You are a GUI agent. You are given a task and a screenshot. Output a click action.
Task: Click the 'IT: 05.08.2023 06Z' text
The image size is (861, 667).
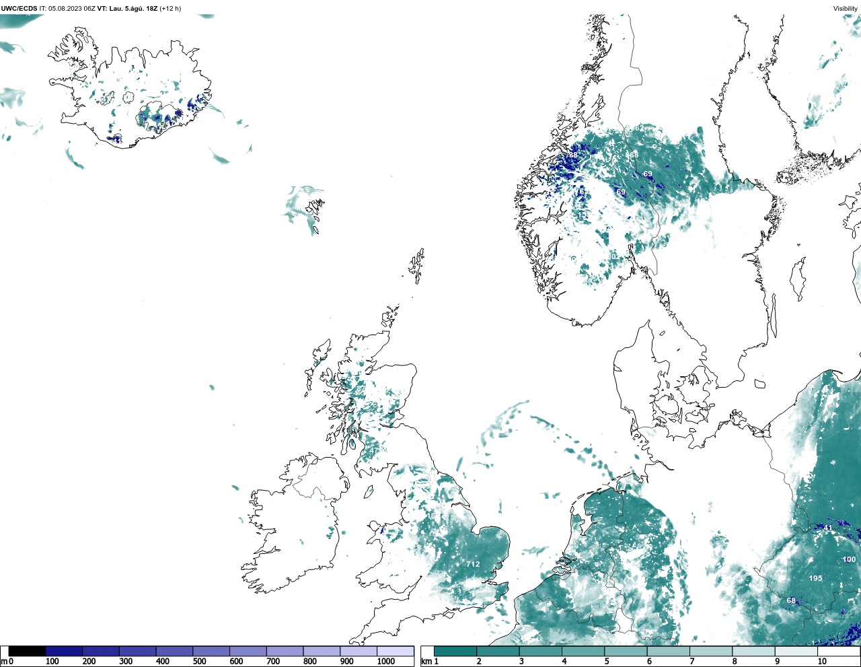point(68,9)
